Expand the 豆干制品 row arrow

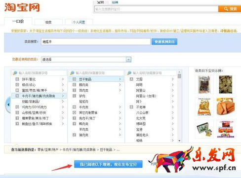[x=120, y=79]
